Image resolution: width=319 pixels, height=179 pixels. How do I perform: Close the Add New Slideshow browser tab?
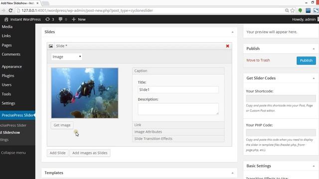pos(37,3)
